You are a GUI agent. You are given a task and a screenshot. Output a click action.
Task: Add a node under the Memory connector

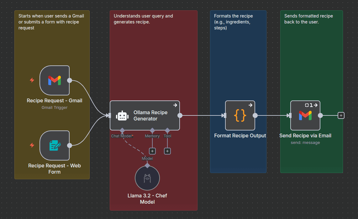152,151
